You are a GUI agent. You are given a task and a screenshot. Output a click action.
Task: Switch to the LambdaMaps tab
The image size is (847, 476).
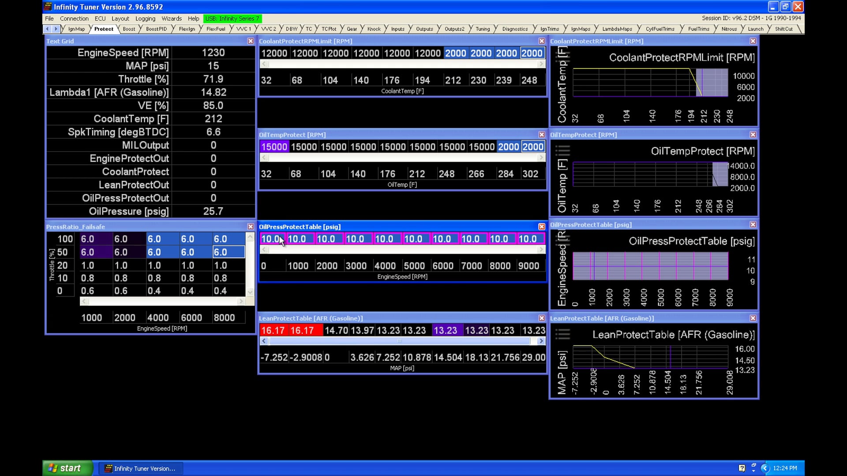point(617,29)
